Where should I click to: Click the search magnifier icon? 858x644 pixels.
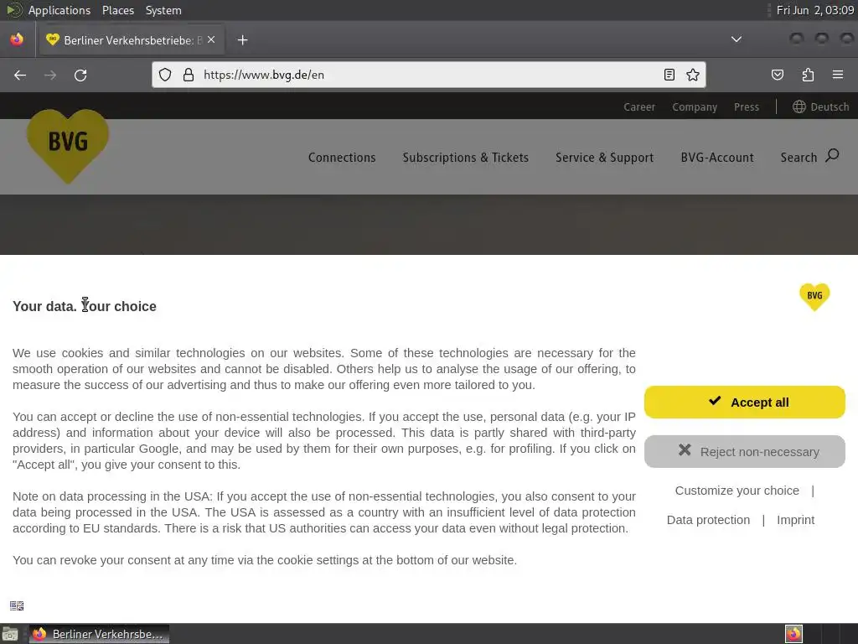(x=832, y=155)
